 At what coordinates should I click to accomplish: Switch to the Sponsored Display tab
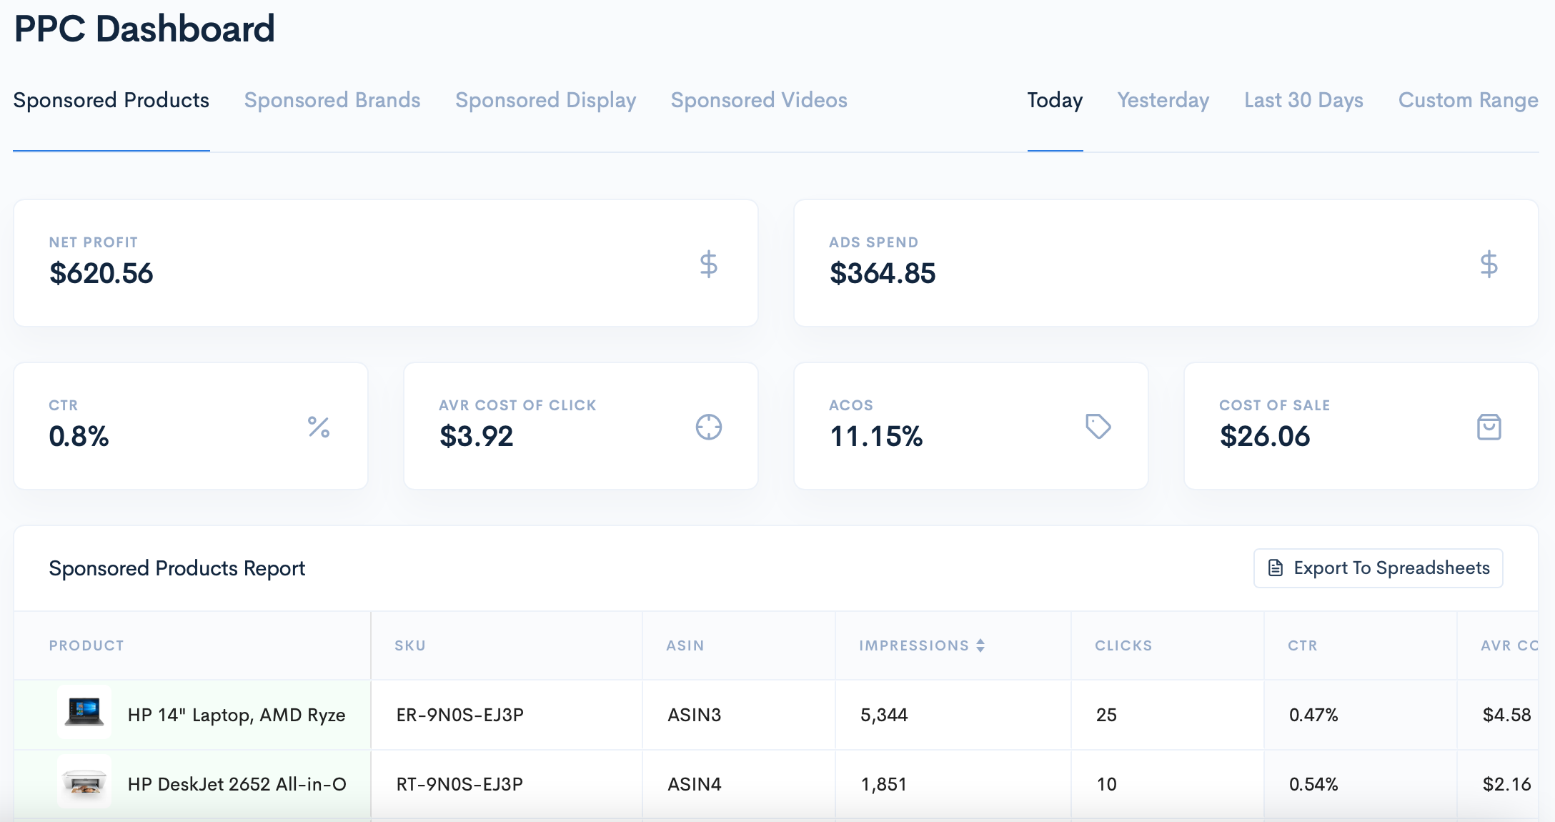click(546, 100)
